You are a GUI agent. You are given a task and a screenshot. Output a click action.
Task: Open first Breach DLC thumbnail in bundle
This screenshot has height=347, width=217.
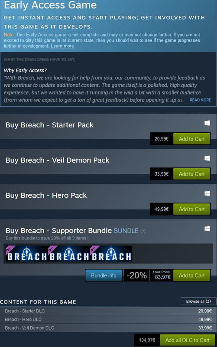click(26, 253)
